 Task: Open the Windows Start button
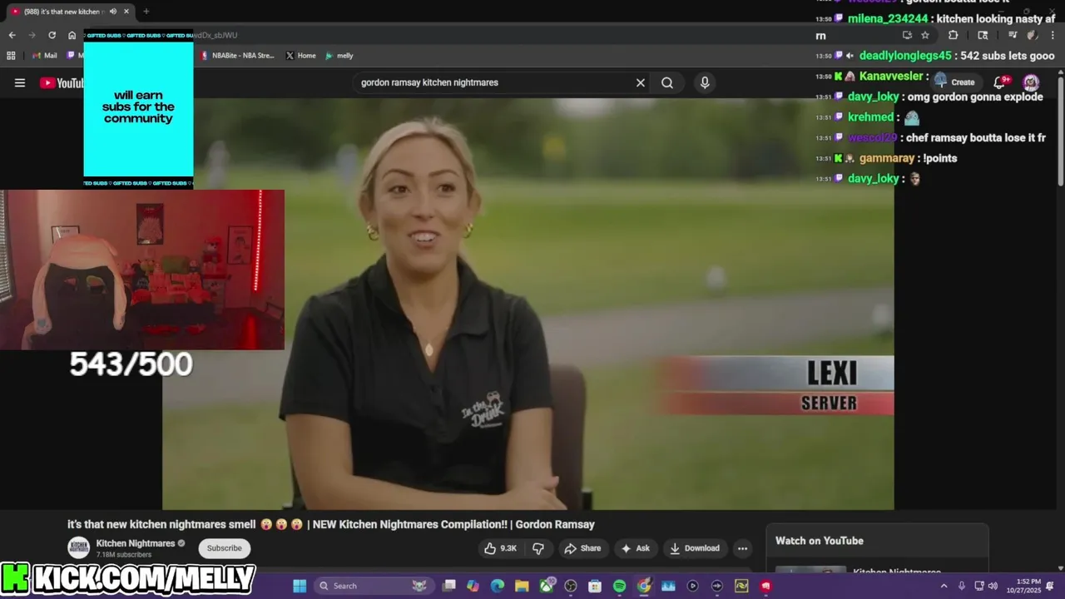pyautogui.click(x=300, y=586)
